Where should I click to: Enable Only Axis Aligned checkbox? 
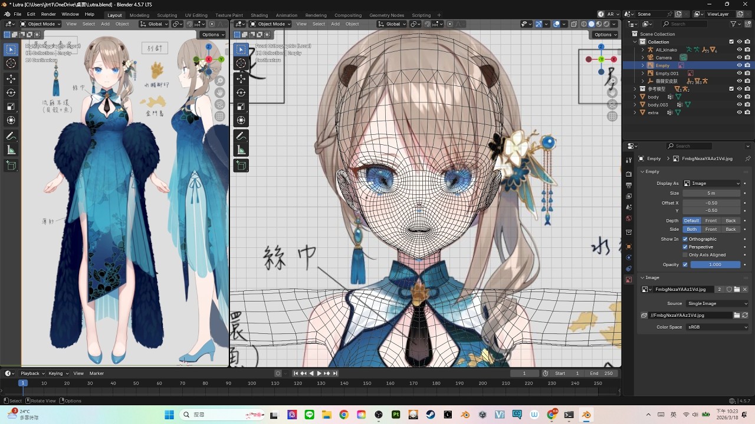pyautogui.click(x=685, y=255)
